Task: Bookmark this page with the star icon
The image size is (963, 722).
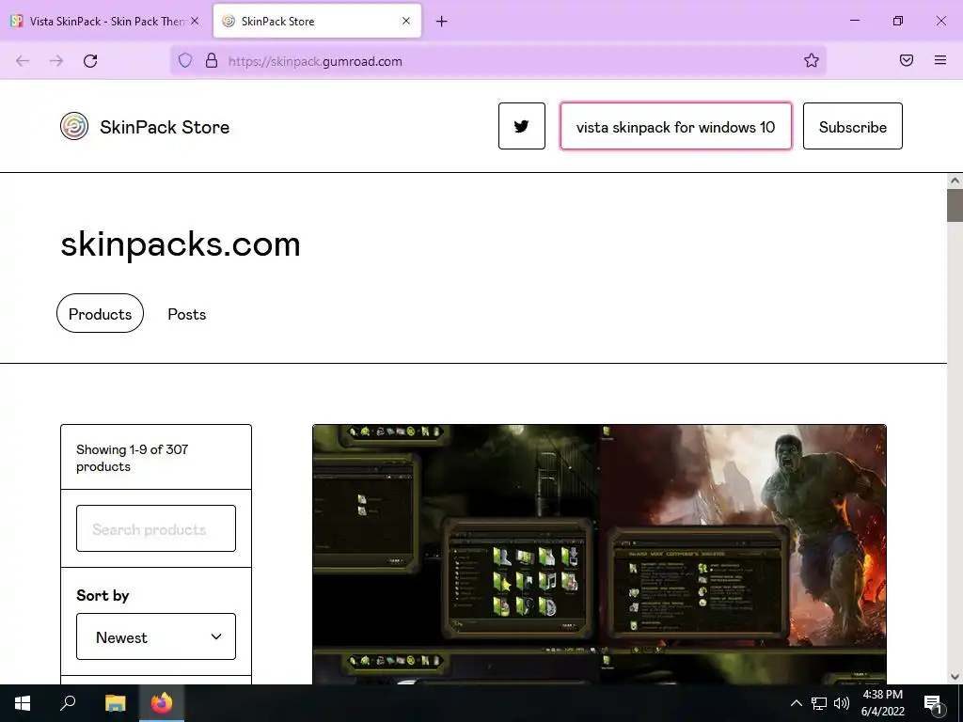Action: pos(812,60)
